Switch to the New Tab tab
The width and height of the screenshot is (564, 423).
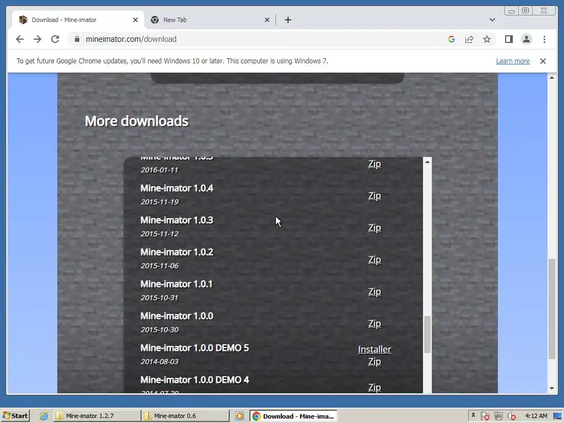210,20
